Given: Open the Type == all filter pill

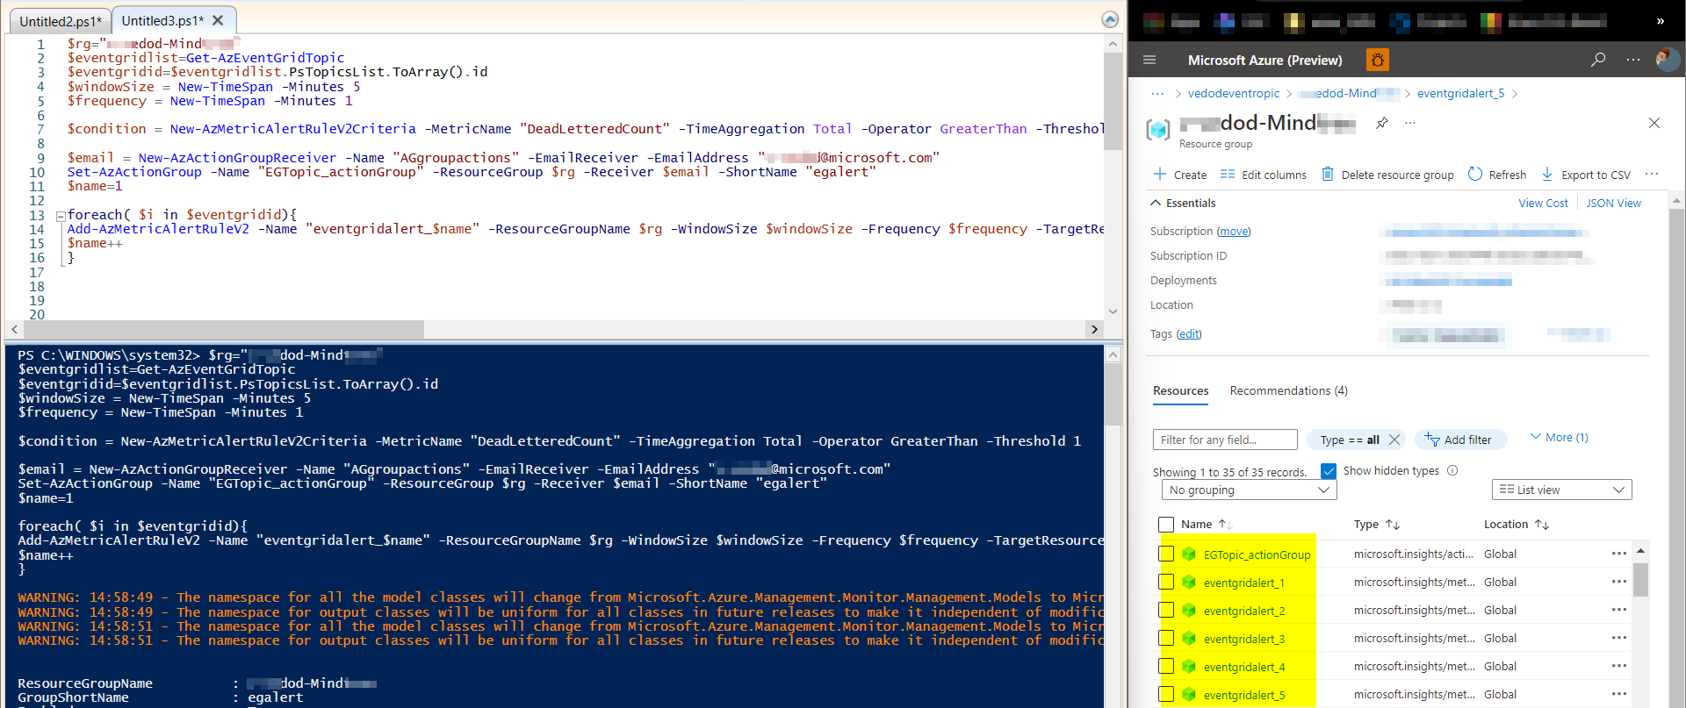Looking at the screenshot, I should (1350, 440).
